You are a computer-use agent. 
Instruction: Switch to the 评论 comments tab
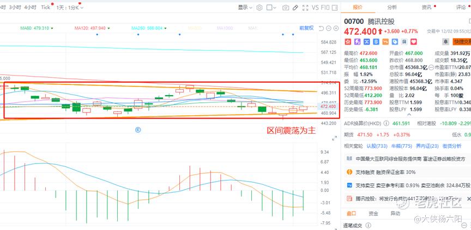[x=461, y=7]
